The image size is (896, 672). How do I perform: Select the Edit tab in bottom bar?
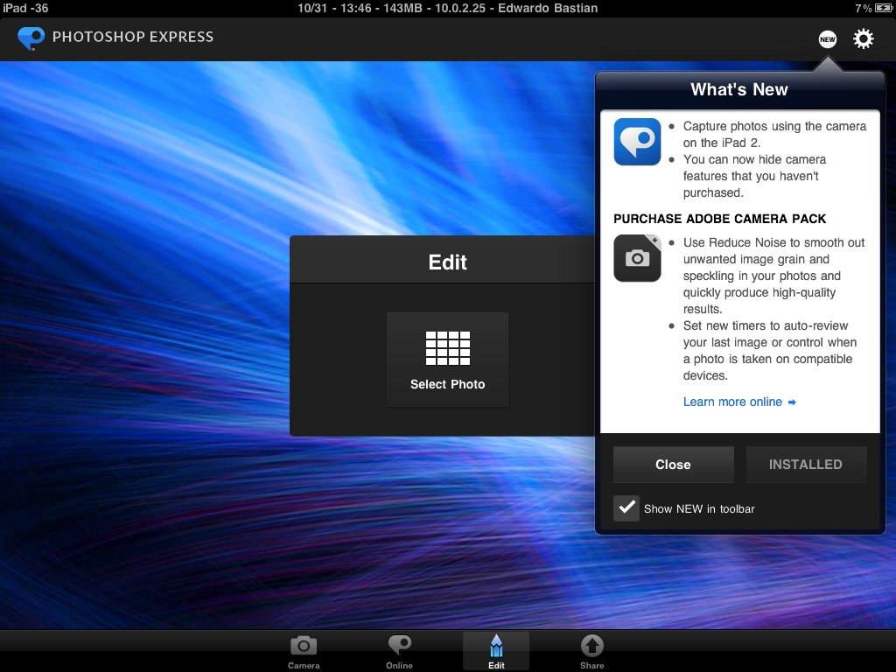click(496, 652)
